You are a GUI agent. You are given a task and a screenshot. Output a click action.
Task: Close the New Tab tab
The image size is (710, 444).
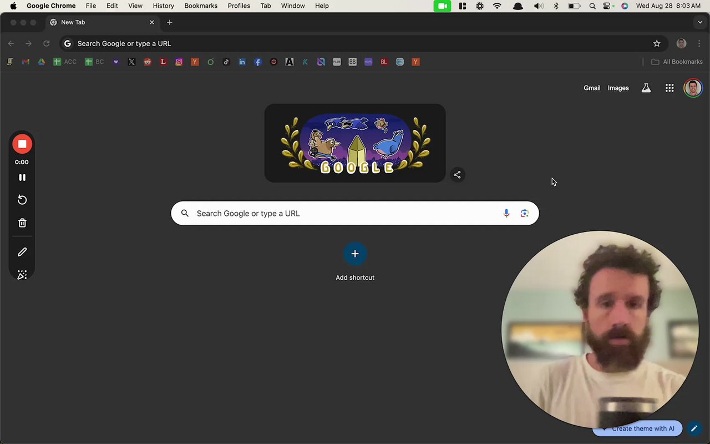point(152,22)
